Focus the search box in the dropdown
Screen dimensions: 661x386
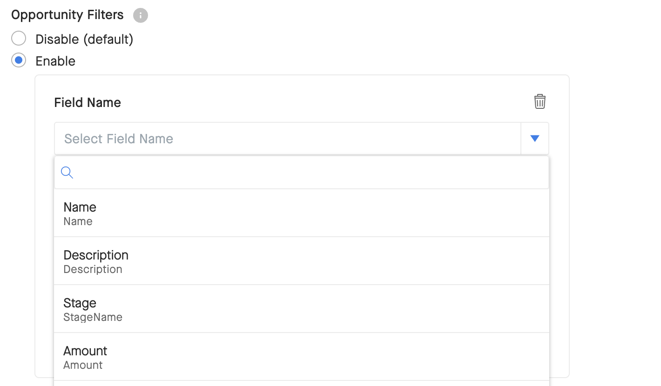pos(302,173)
